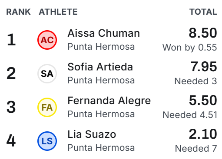Select the 5.50 total score
The image size is (222, 159).
[x=203, y=100]
